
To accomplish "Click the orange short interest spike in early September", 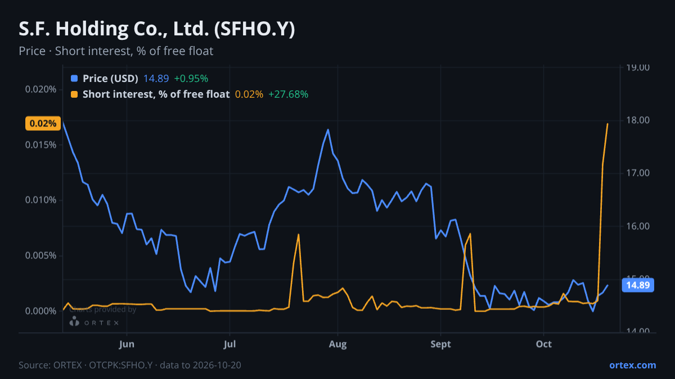I will 470,234.
